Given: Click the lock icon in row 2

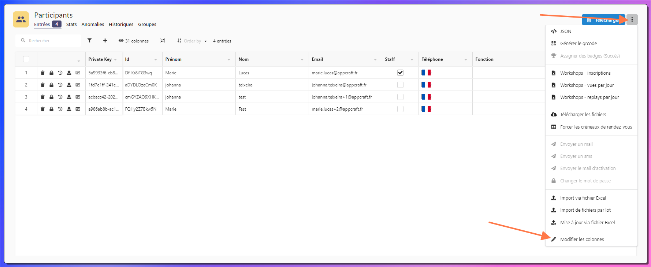Looking at the screenshot, I should tap(51, 85).
